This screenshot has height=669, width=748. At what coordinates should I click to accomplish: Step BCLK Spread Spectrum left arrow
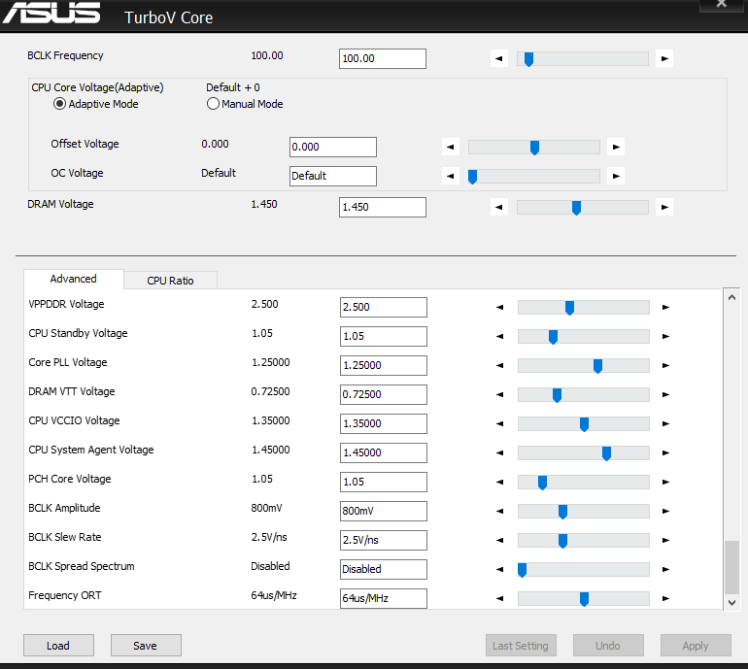(x=499, y=569)
